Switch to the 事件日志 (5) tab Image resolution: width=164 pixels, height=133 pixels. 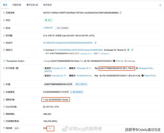pos(32,5)
